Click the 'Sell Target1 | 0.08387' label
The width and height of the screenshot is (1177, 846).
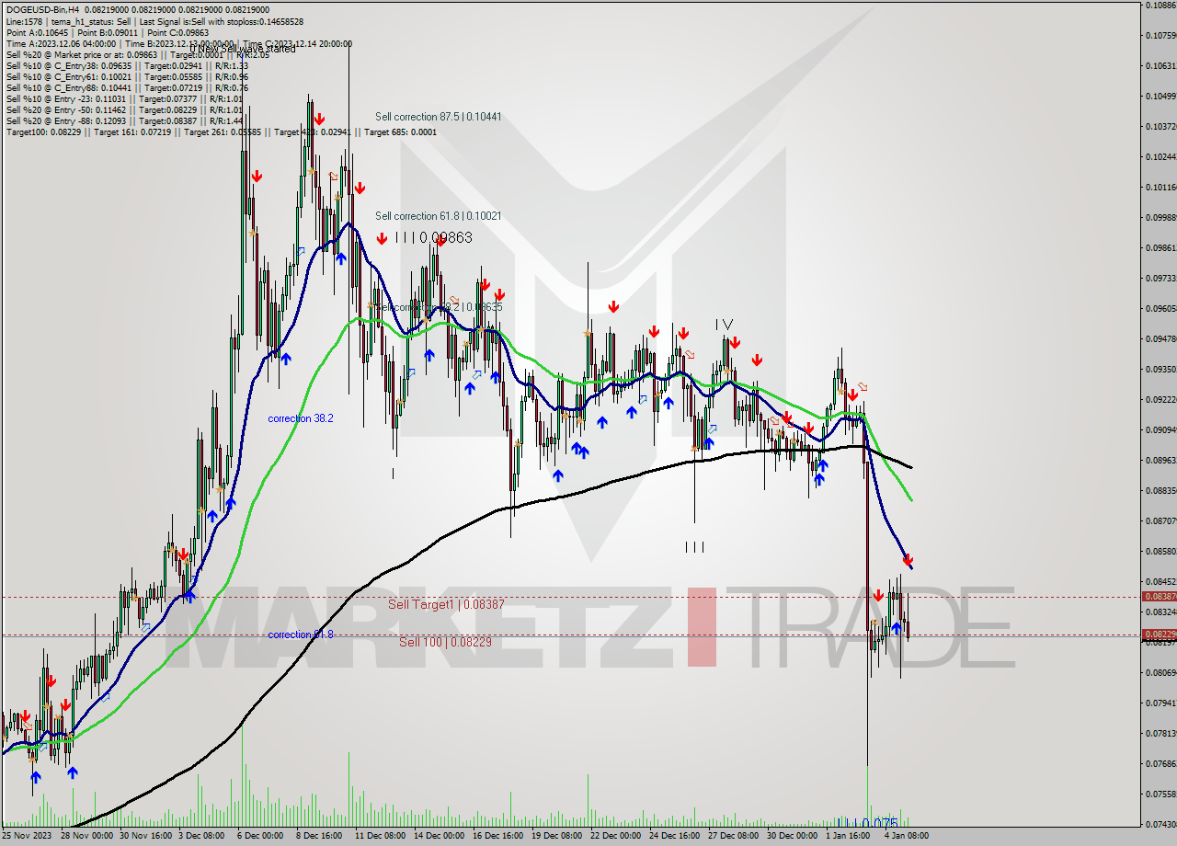tap(446, 604)
